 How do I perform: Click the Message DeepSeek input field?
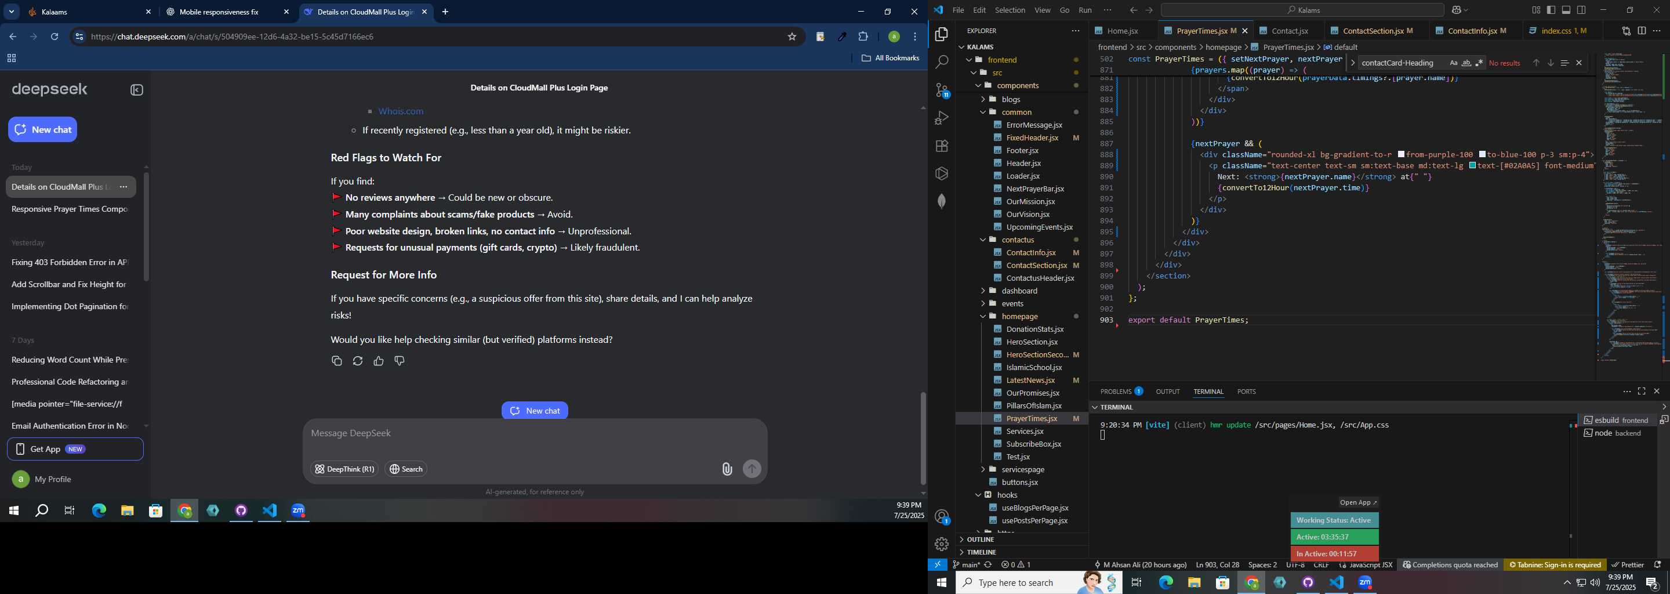tap(535, 434)
